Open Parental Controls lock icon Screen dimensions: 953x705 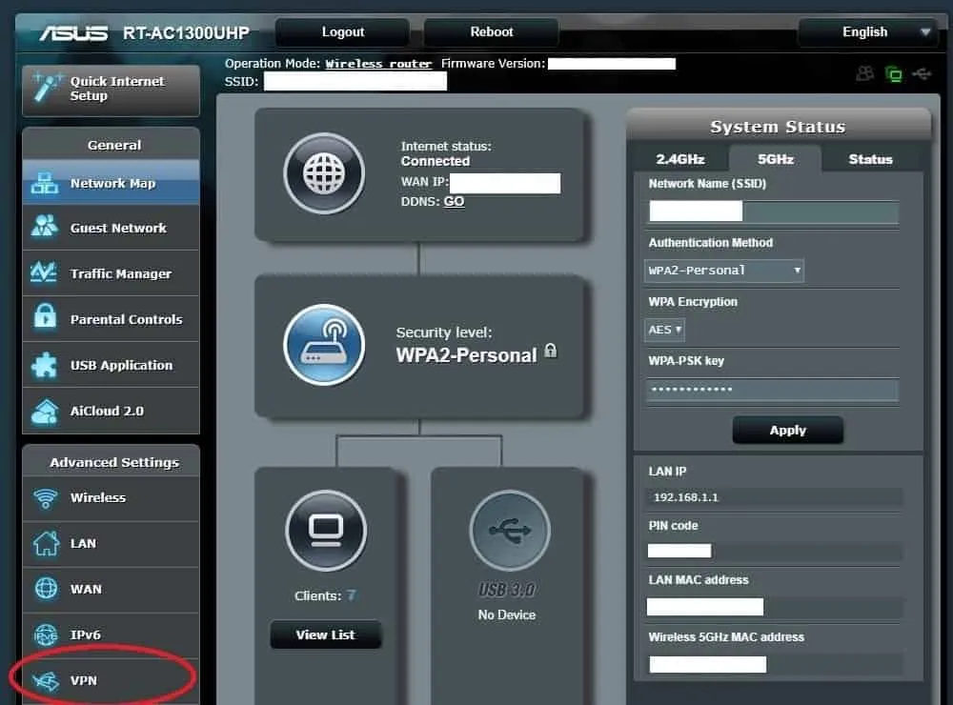coord(45,316)
